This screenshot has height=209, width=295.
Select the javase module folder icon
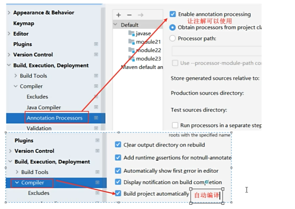[131, 33]
